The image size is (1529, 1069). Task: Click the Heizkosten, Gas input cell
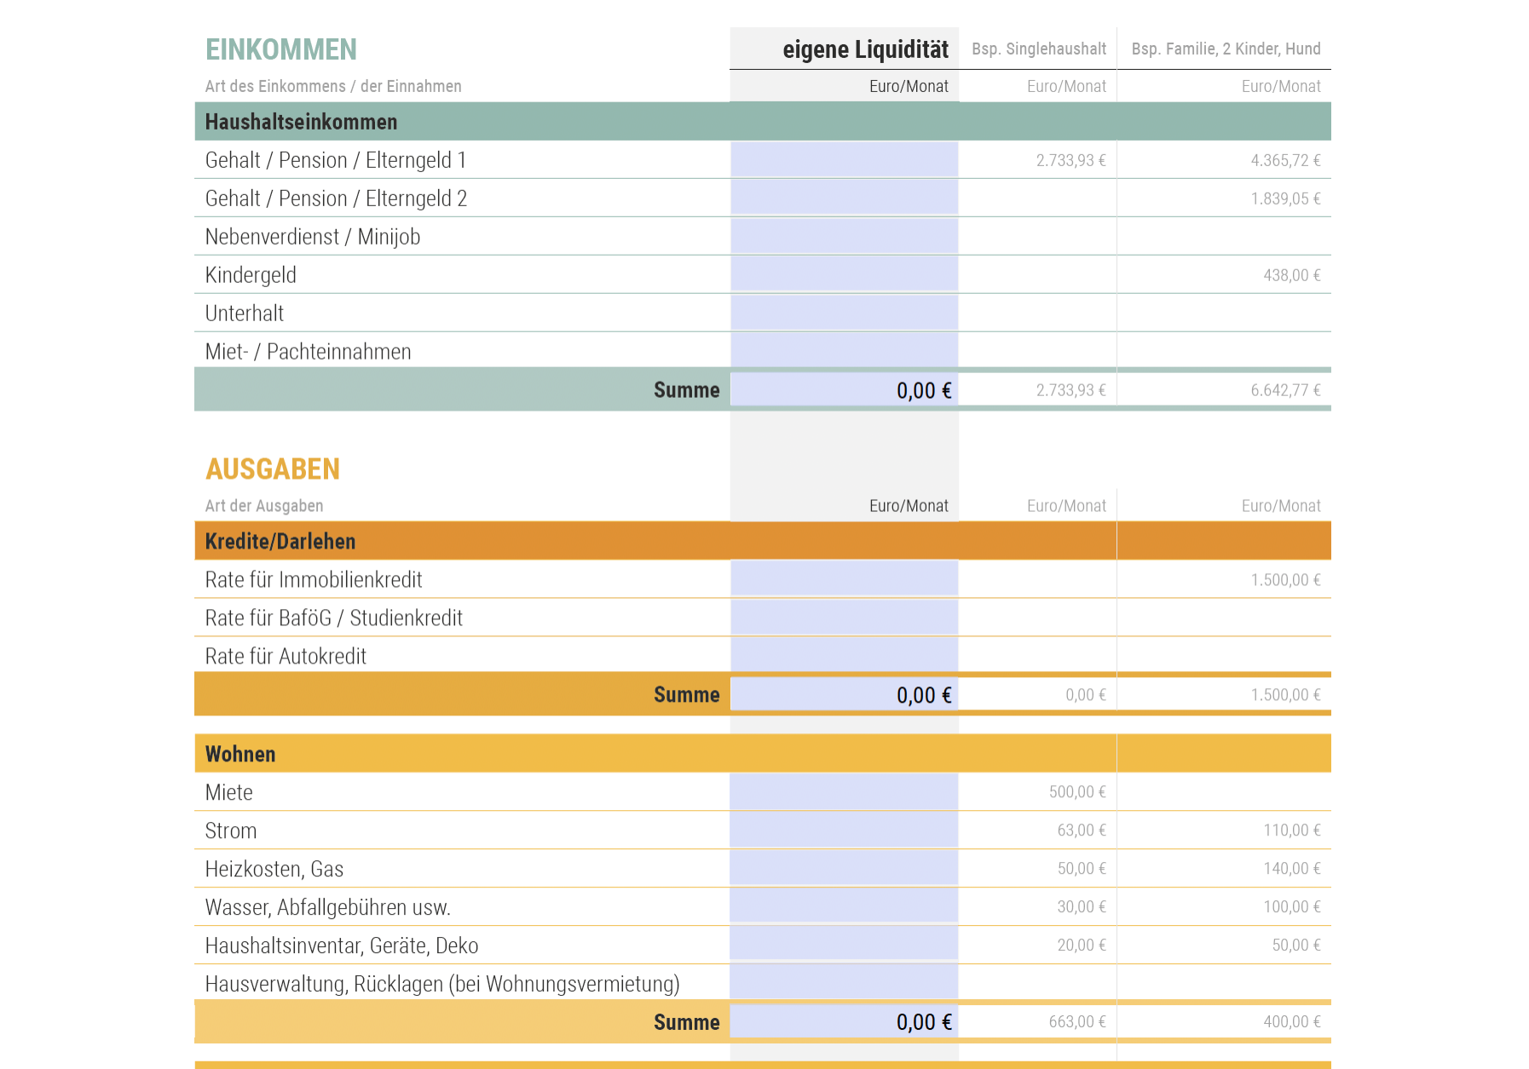point(844,869)
